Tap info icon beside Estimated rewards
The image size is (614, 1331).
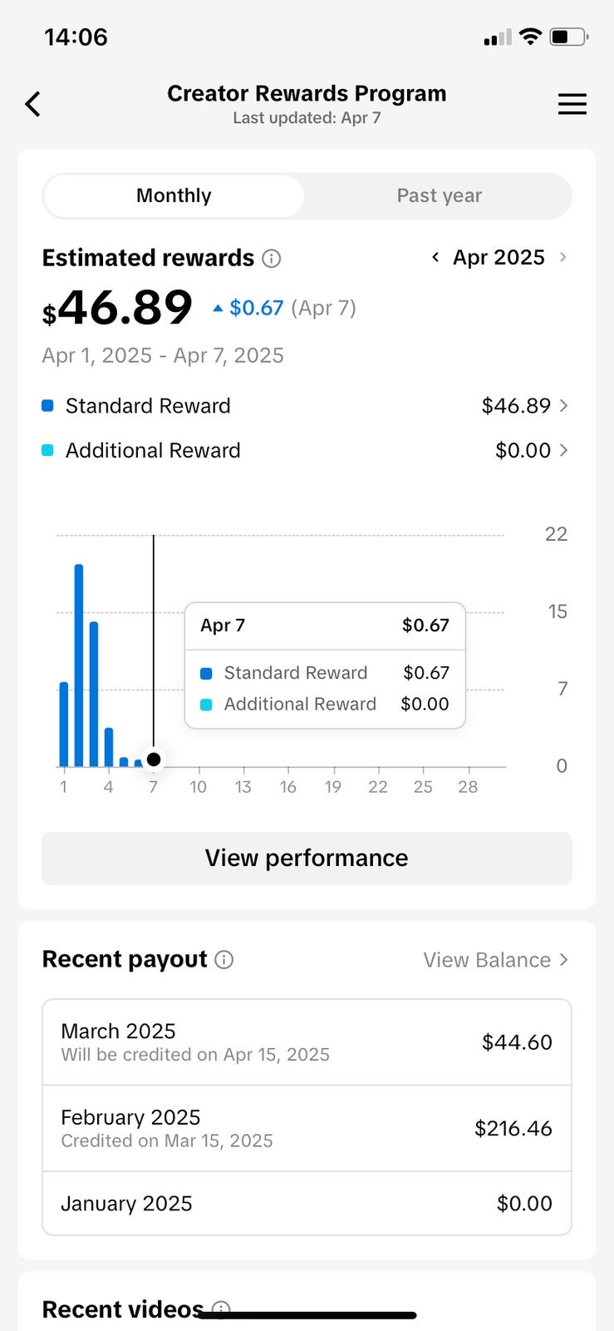click(272, 259)
